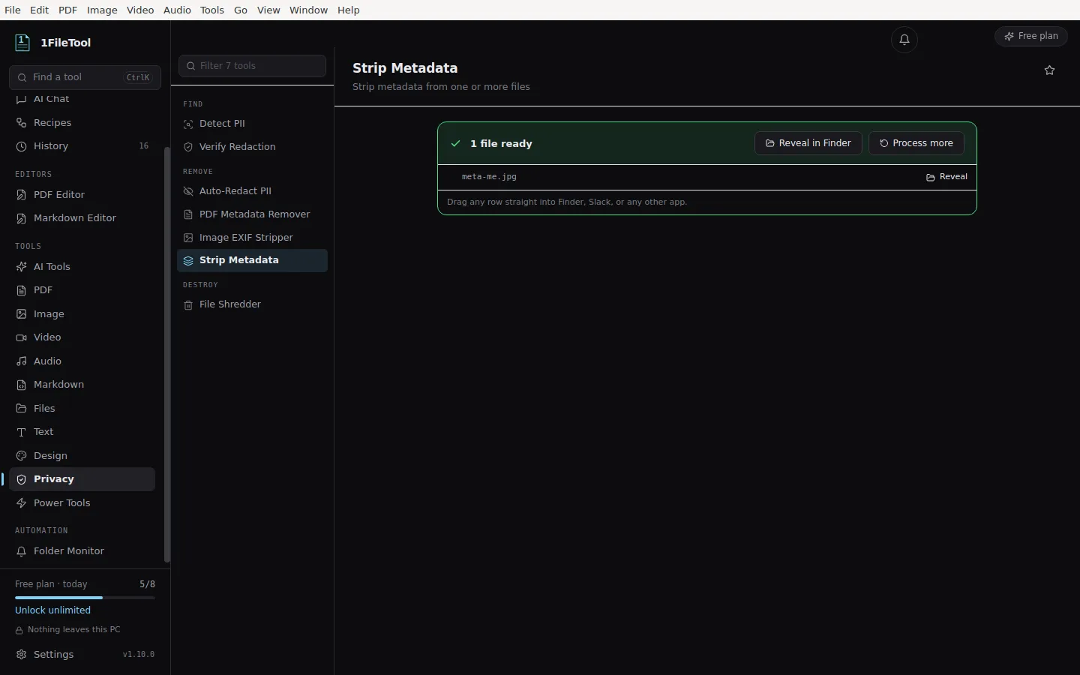Click the 1FileTool logo icon
The width and height of the screenshot is (1080, 675).
22,43
